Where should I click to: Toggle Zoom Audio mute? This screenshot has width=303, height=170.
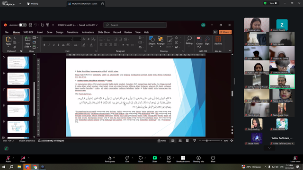click(8, 159)
